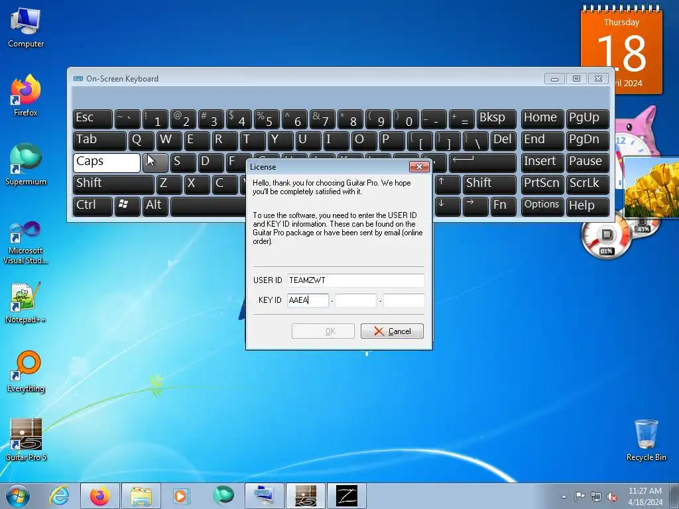Click the Esc key on the keyboard
The height and width of the screenshot is (509, 679).
click(x=93, y=119)
